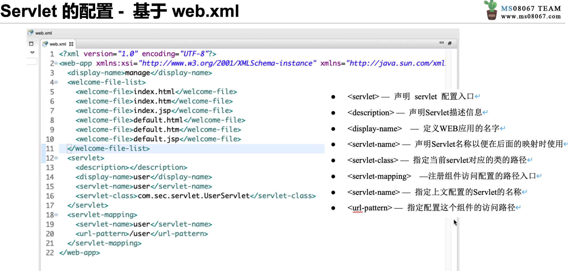This screenshot has width=568, height=271.
Task: Select the default.htm welcome-file line
Action: coord(158,130)
